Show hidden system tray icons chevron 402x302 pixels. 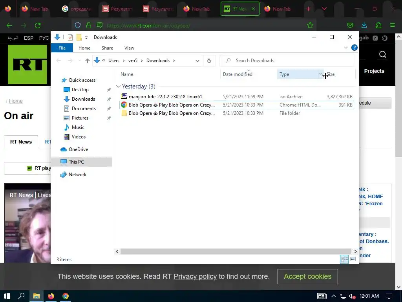[334, 296]
